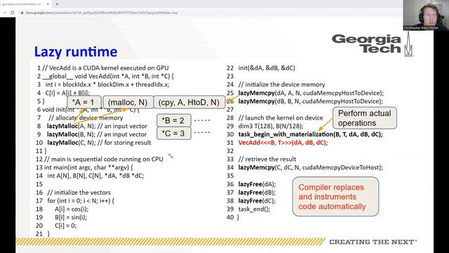
Task: Click line 26 lazyMemcpy(dB, B, N...)
Action: [310, 101]
